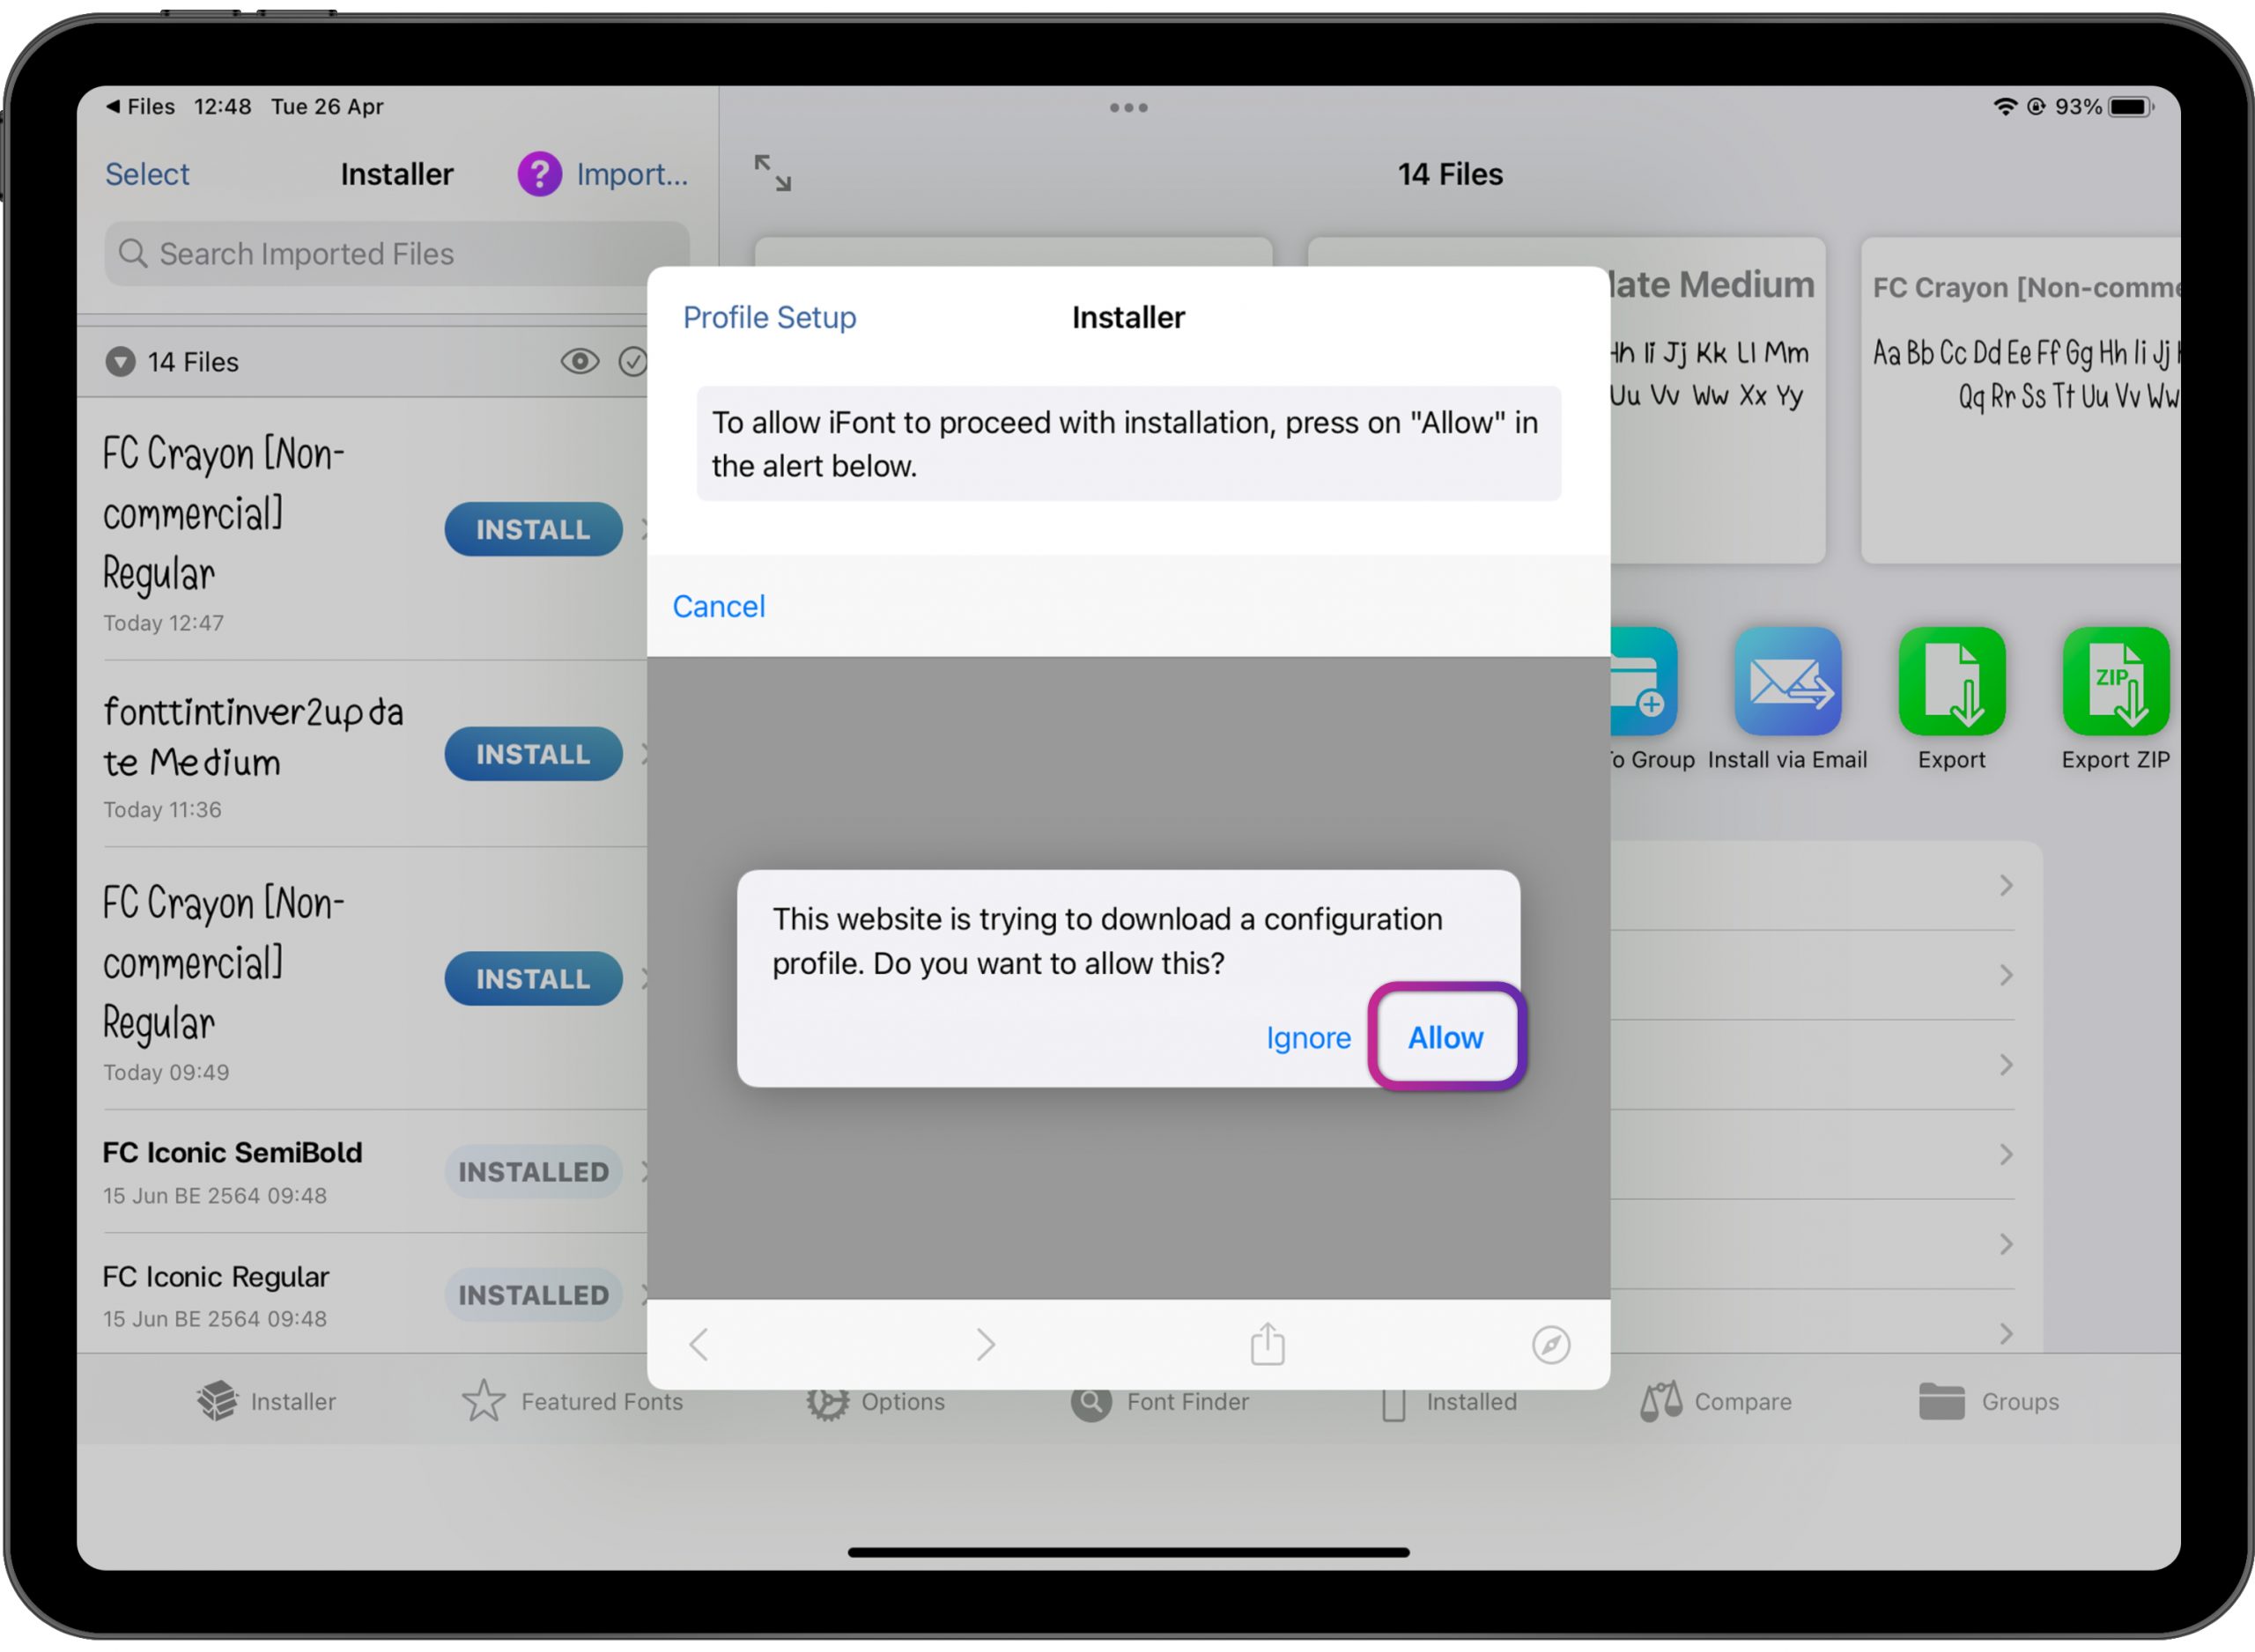Expand the first chevron row in right panel
Screen dimensions: 2255x1652
click(2005, 885)
